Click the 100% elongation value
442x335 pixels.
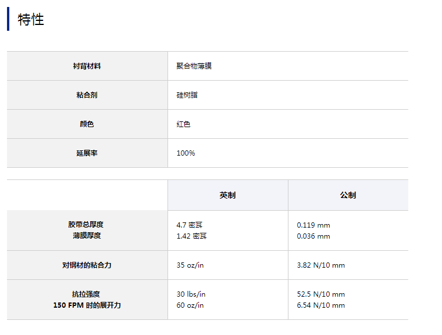[x=186, y=153]
